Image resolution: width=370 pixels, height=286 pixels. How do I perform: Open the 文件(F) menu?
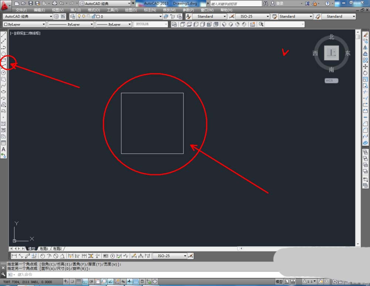coord(21,10)
